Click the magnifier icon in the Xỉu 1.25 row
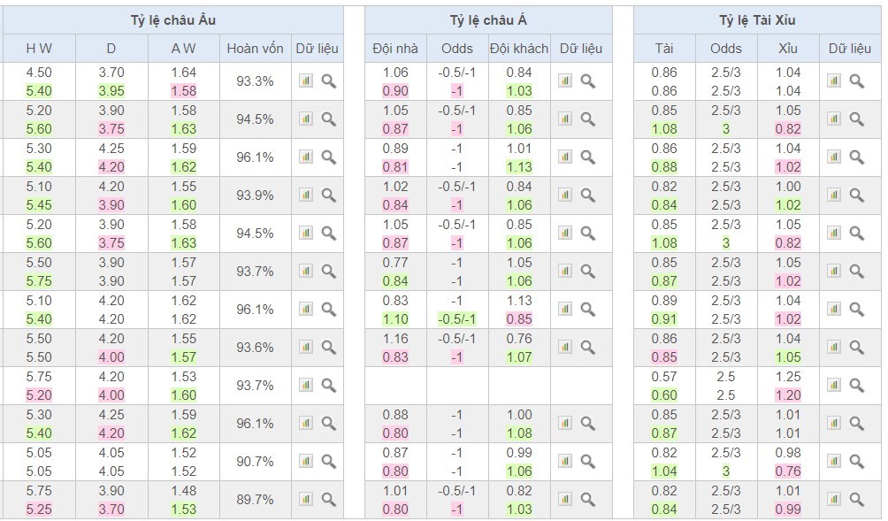The image size is (888, 521). click(856, 386)
